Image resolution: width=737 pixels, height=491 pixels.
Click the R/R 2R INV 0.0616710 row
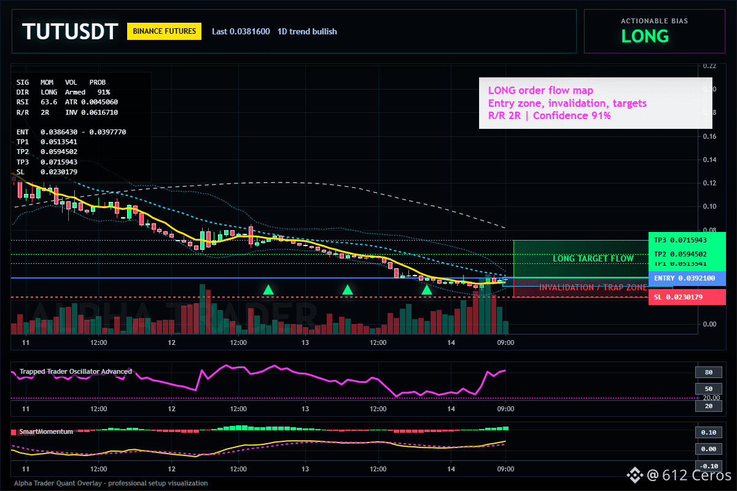pos(67,113)
